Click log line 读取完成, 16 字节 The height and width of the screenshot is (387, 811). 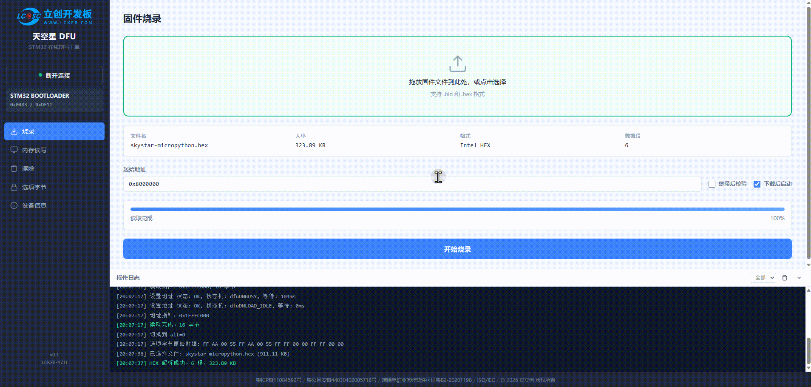click(x=158, y=325)
